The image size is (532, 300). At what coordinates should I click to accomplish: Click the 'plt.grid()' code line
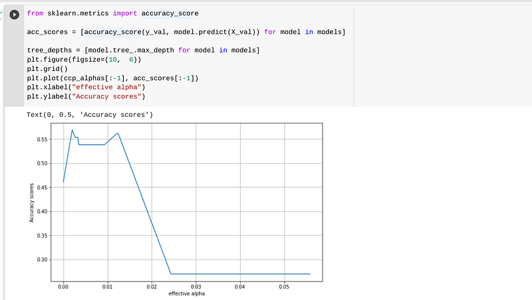(47, 69)
